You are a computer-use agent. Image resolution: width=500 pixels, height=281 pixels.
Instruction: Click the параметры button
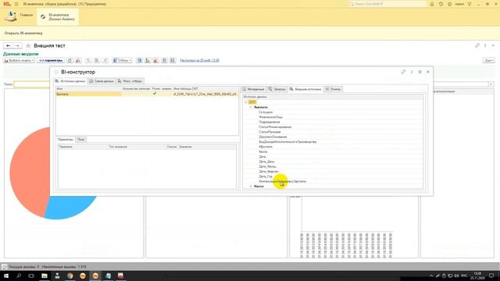[51, 60]
